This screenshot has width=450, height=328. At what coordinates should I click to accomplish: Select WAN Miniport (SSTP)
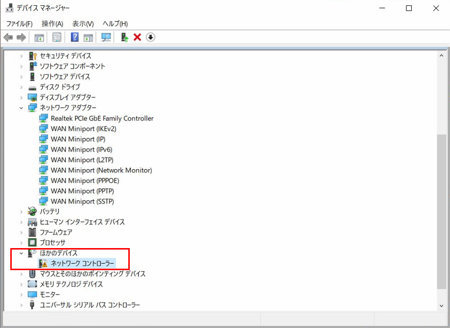[82, 201]
